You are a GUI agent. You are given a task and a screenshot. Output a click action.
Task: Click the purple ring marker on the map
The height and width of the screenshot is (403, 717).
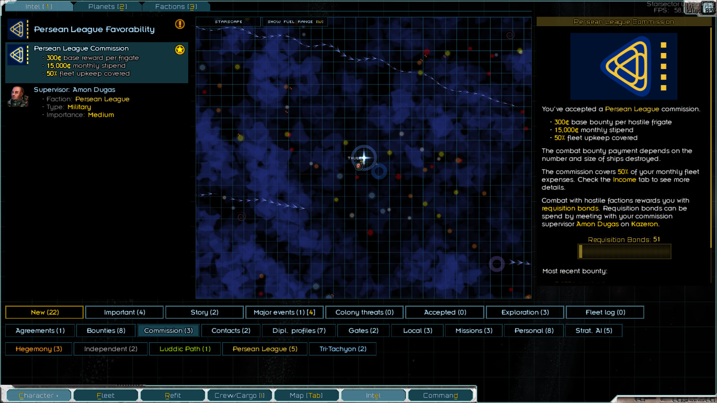point(497,264)
